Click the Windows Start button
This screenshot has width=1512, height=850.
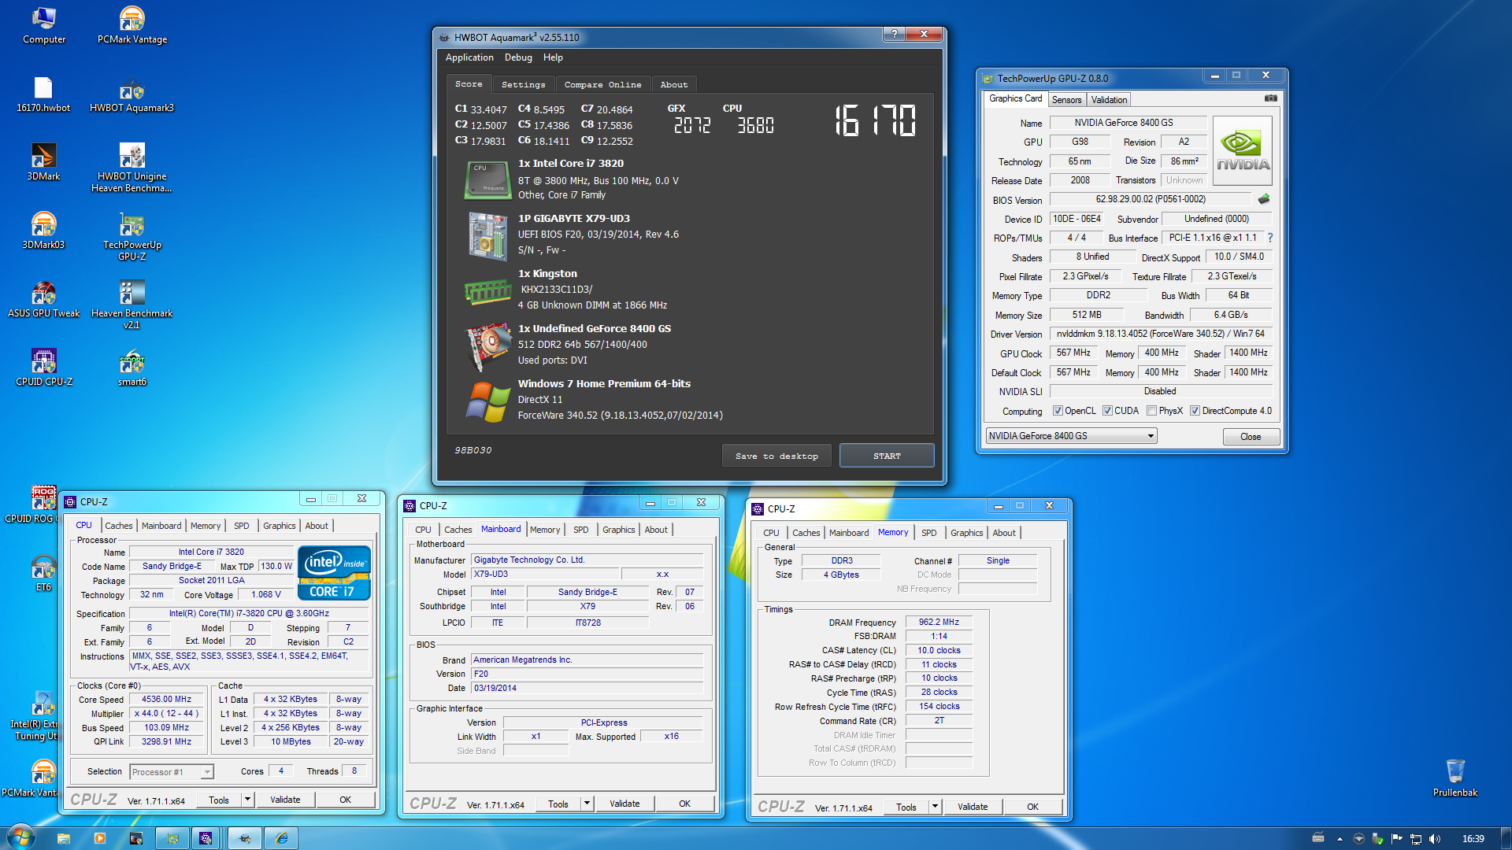[20, 837]
